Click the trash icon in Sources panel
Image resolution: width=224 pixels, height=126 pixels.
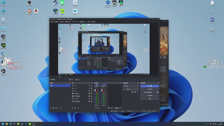[75, 108]
